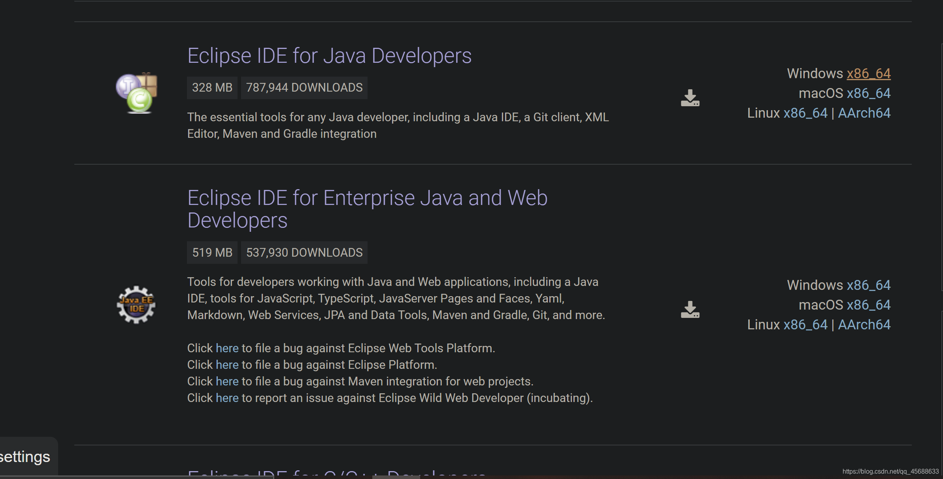Click 'here' to report Eclipse Wild Web Developer issue
This screenshot has width=943, height=479.
(x=227, y=398)
